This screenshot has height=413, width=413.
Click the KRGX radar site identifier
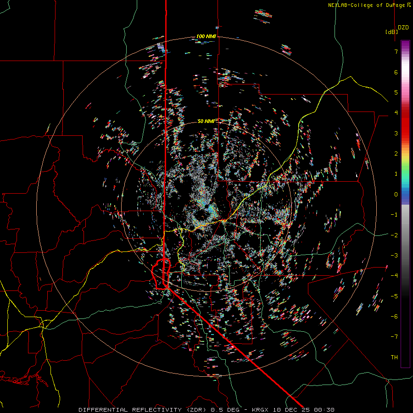pyautogui.click(x=261, y=410)
